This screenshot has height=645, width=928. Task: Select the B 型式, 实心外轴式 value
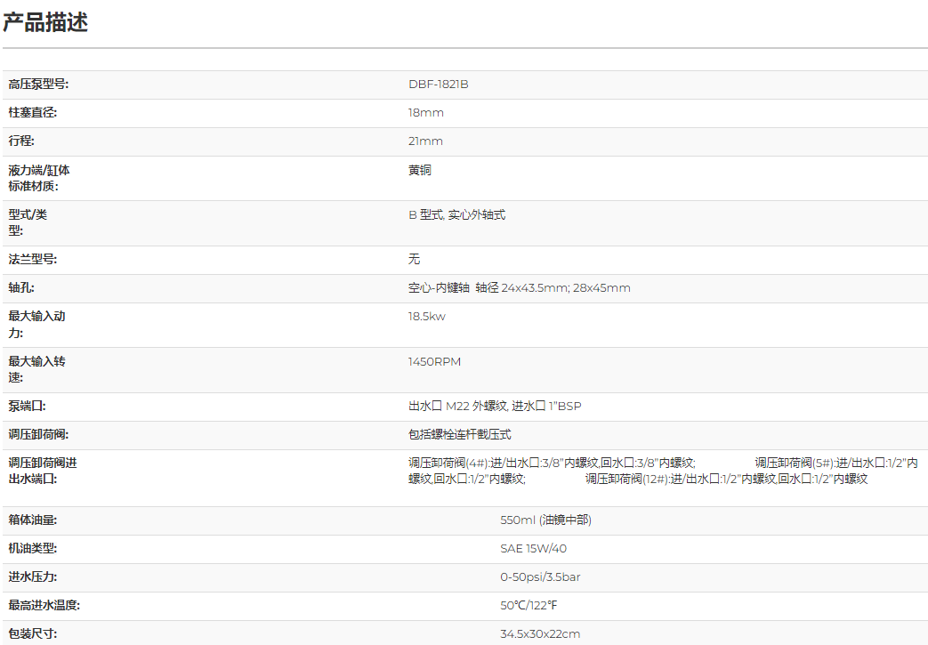pos(456,214)
